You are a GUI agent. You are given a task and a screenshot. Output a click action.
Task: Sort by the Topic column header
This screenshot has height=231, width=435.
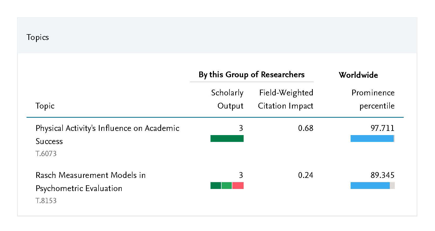pos(45,106)
